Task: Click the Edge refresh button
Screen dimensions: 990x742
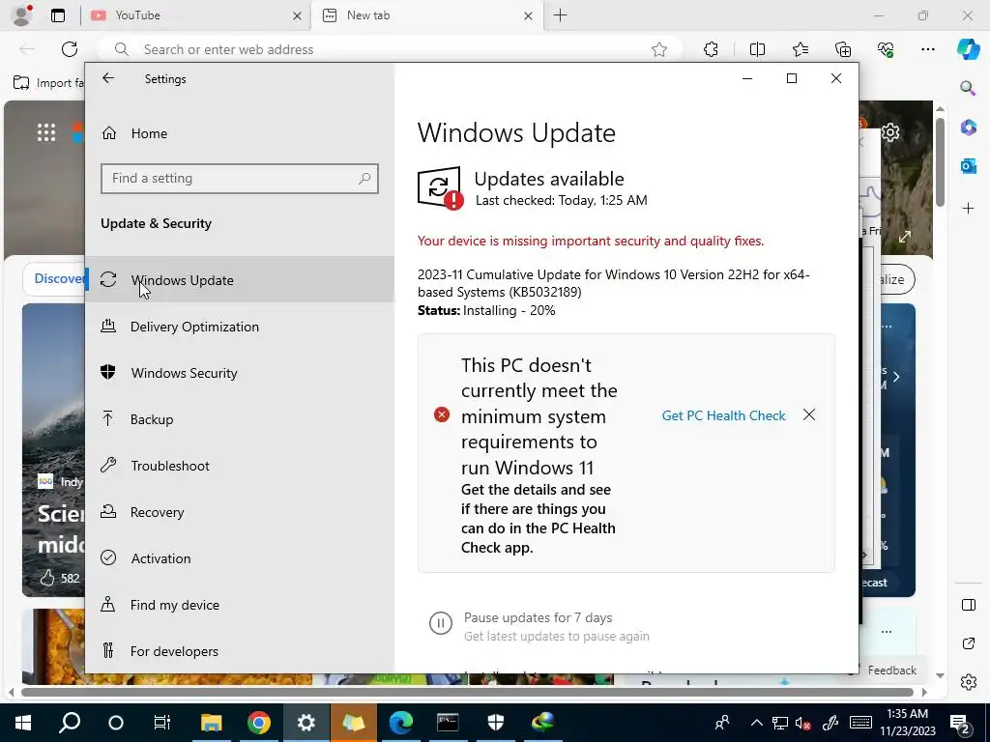Action: point(70,49)
